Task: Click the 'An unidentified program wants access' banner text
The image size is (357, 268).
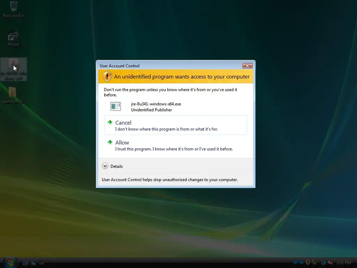Action: point(182,76)
